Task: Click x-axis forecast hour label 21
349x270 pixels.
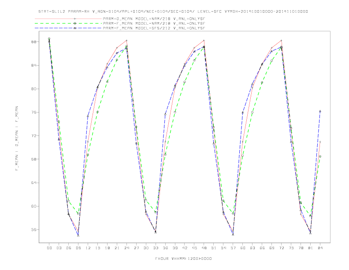Action: pyautogui.click(x=117, y=248)
